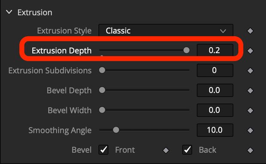Click keyframe diamond next to Bevel Front
The image size is (266, 164).
[x=166, y=150]
